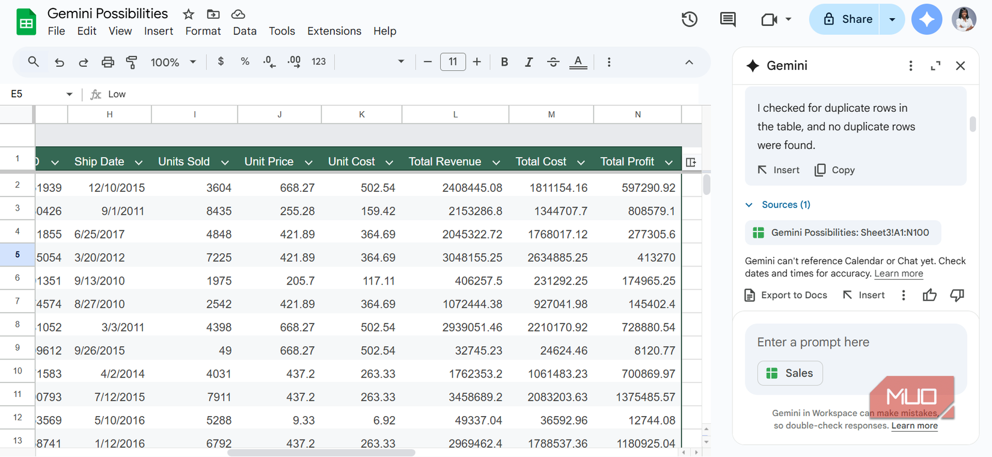Toggle italic formatting
The width and height of the screenshot is (992, 457).
pyautogui.click(x=528, y=62)
